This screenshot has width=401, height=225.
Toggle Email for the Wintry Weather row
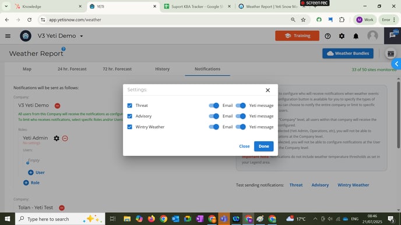tap(214, 127)
